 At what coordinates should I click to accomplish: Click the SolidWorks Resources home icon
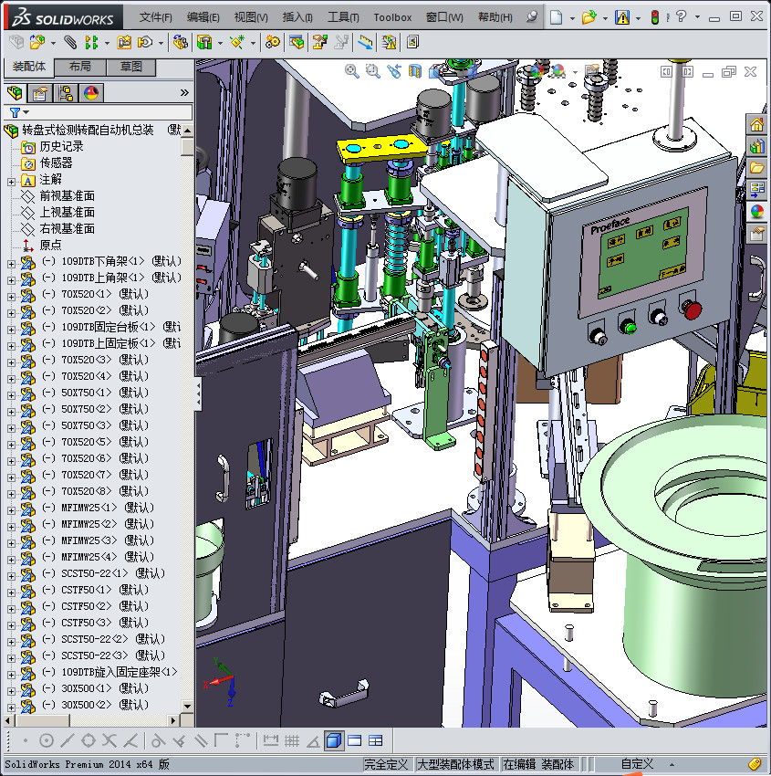(756, 124)
